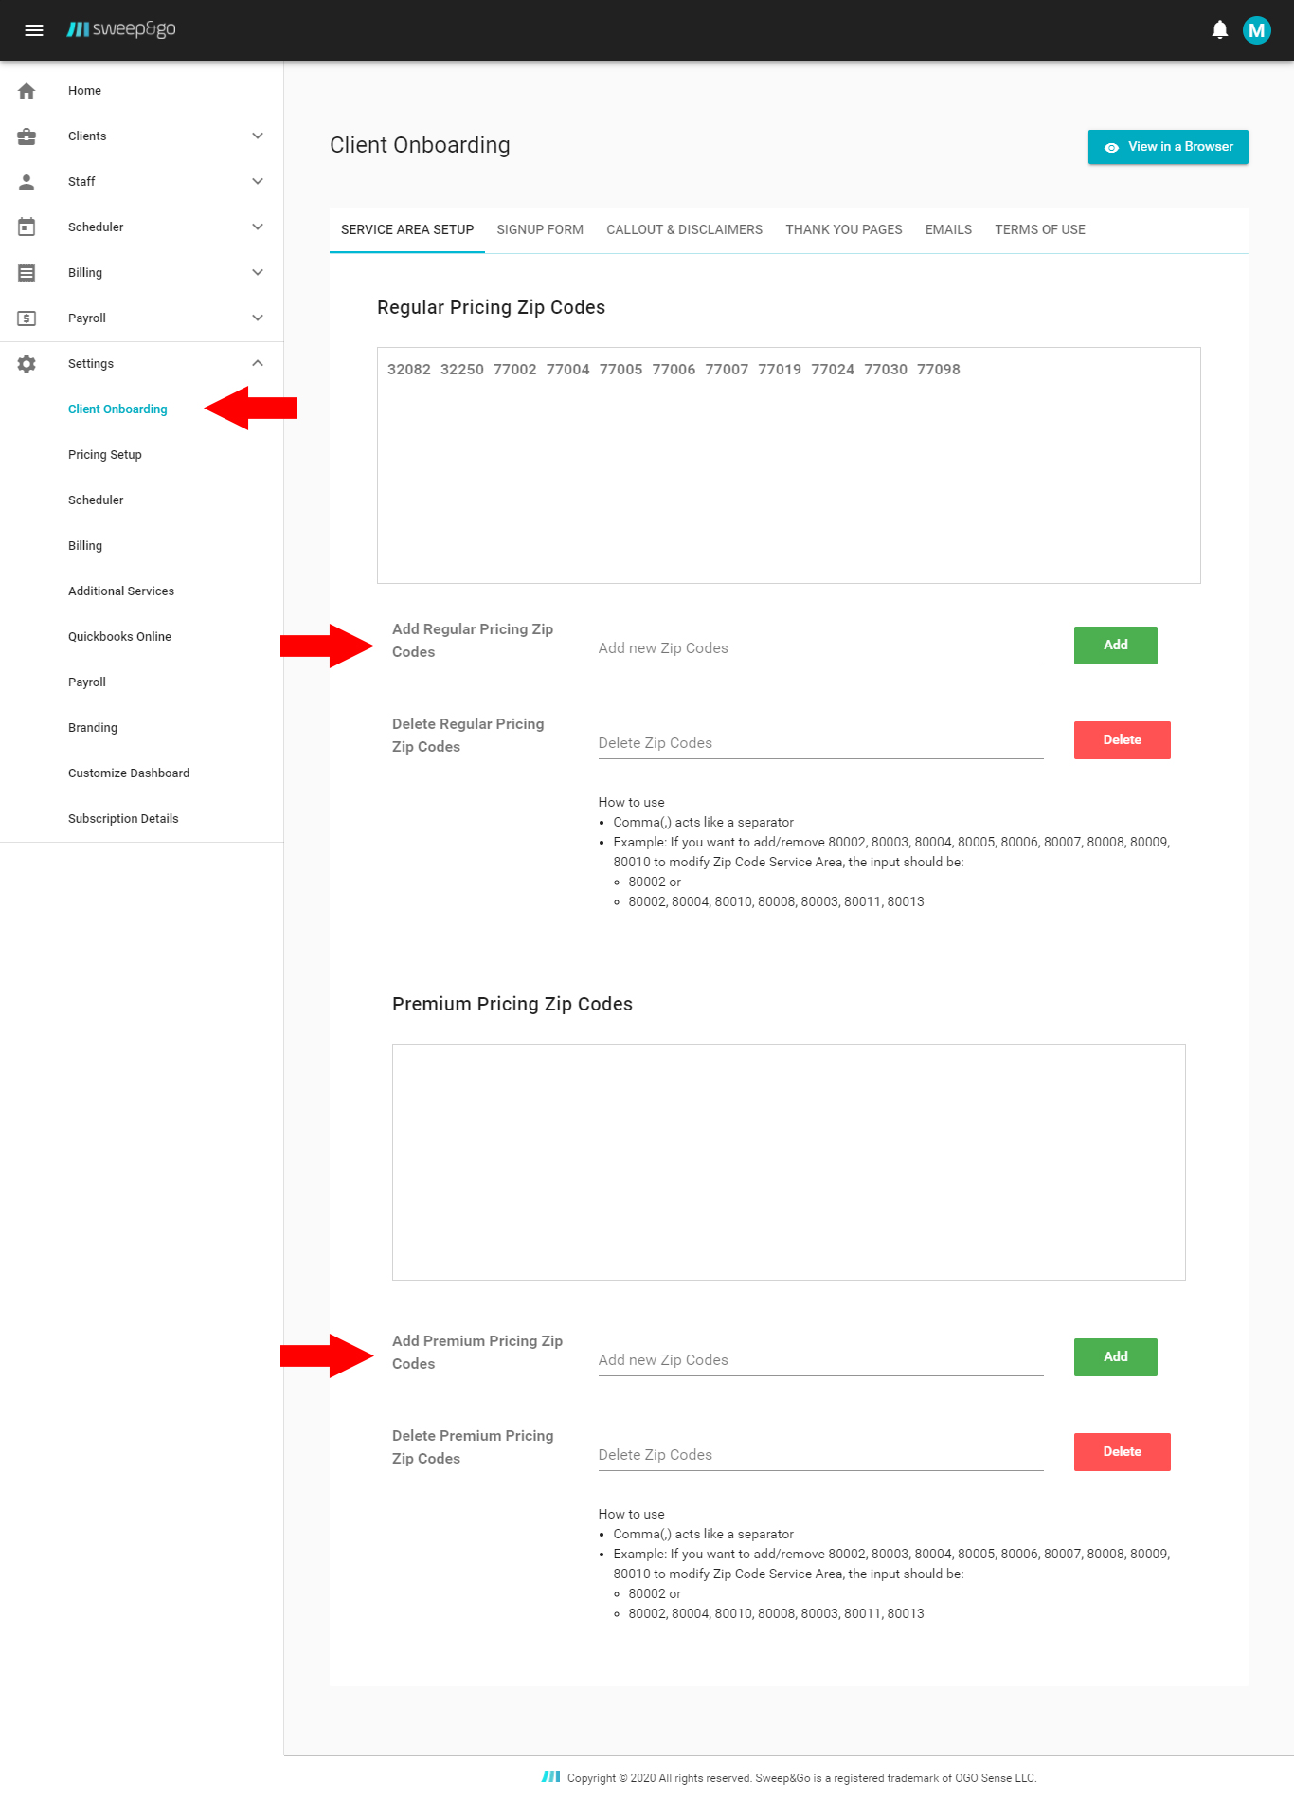The image size is (1294, 1801).
Task: Open Pricing Setup in the sidebar
Action: pyautogui.click(x=105, y=455)
